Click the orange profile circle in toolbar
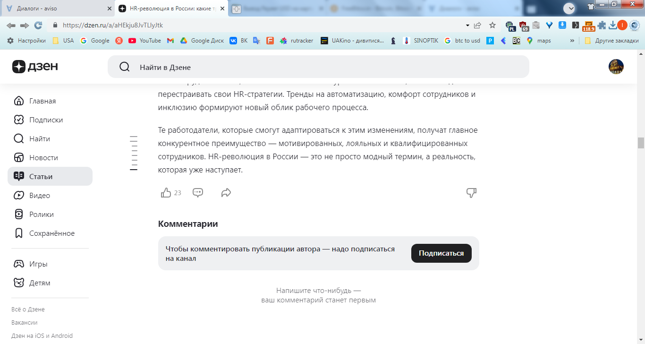The image size is (645, 344). click(622, 25)
